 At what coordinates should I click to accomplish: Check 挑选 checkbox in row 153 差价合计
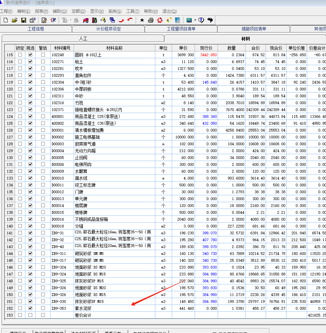click(31, 315)
